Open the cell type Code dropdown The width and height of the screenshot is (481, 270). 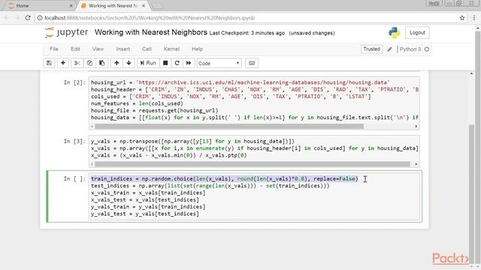click(x=219, y=63)
